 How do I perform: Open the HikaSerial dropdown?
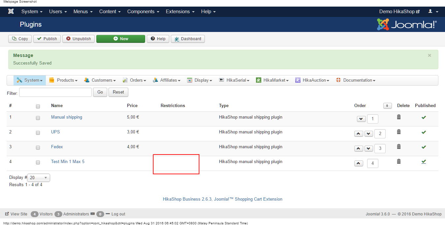[x=234, y=80]
